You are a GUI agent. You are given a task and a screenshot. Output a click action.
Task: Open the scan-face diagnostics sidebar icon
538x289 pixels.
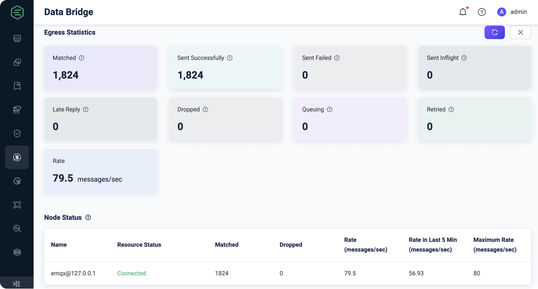[17, 205]
